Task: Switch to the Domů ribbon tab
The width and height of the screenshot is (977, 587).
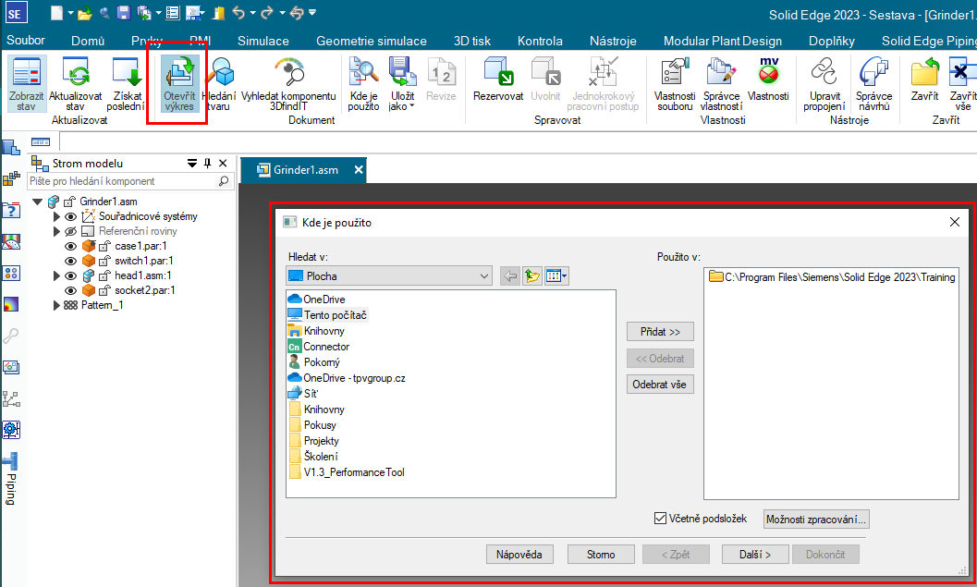Action: (x=88, y=41)
